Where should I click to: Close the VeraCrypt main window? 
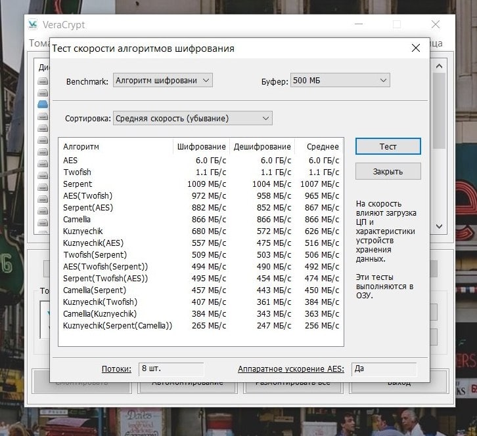coord(436,24)
